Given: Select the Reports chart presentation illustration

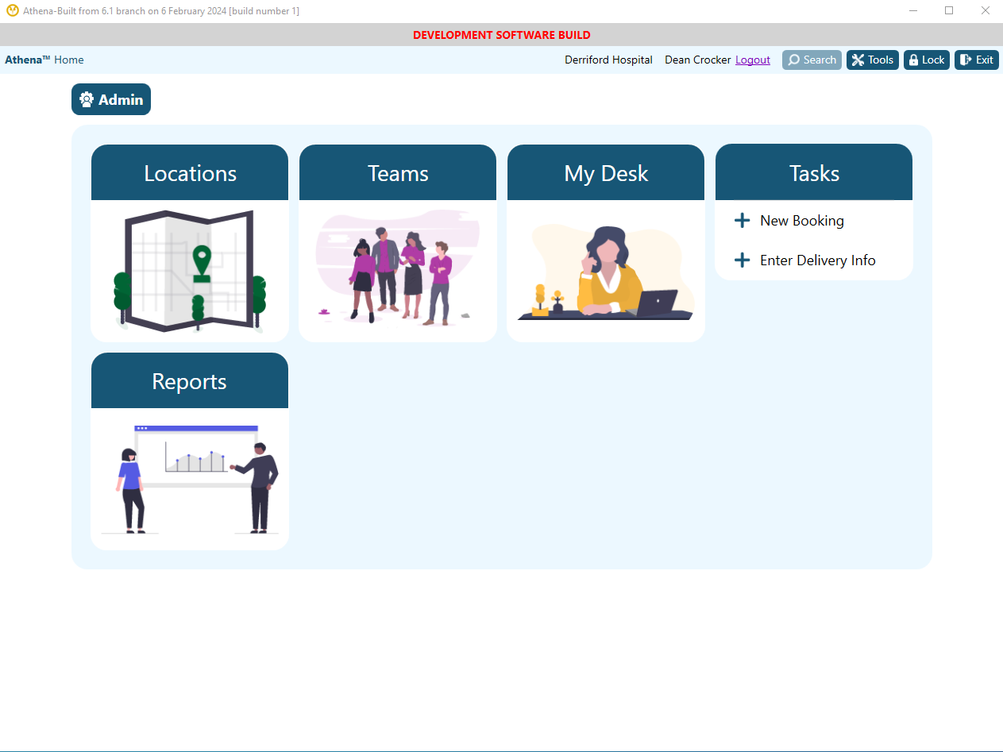Looking at the screenshot, I should (x=190, y=479).
